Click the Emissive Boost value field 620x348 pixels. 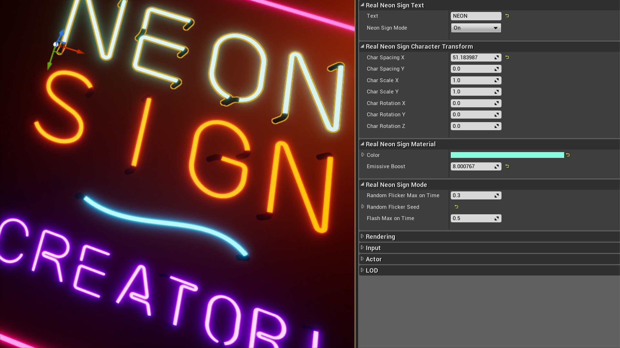click(x=471, y=166)
